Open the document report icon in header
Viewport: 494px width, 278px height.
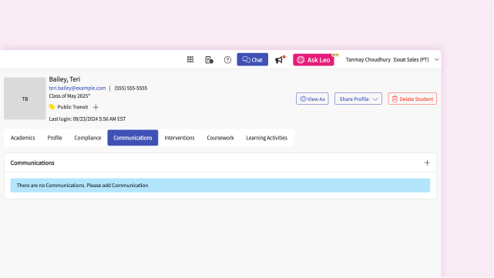click(x=209, y=59)
